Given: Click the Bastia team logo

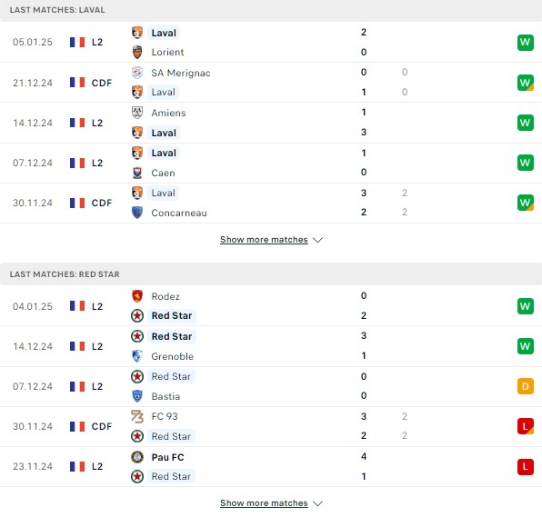Looking at the screenshot, I should [137, 396].
